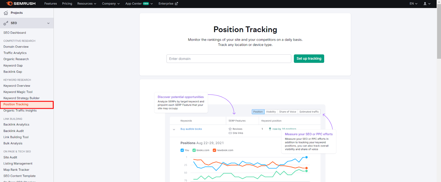The width and height of the screenshot is (441, 182).
Task: Select the Visibility tab in preview
Action: 271,112
